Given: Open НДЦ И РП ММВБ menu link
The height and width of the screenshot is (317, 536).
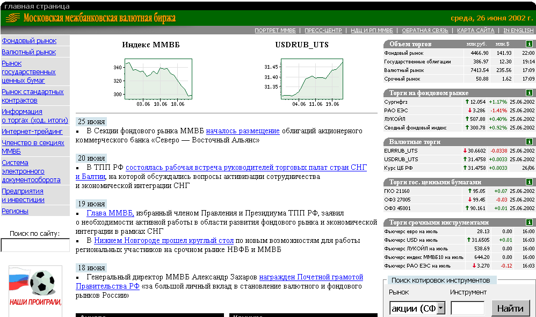Looking at the screenshot, I should (x=372, y=31).
